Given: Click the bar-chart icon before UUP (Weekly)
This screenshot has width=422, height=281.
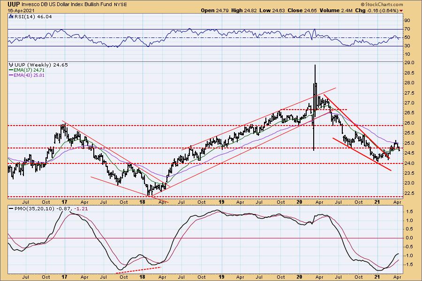Looking at the screenshot, I should tap(11, 65).
